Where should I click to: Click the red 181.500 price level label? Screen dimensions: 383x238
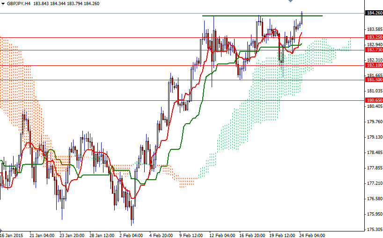pos(374,80)
